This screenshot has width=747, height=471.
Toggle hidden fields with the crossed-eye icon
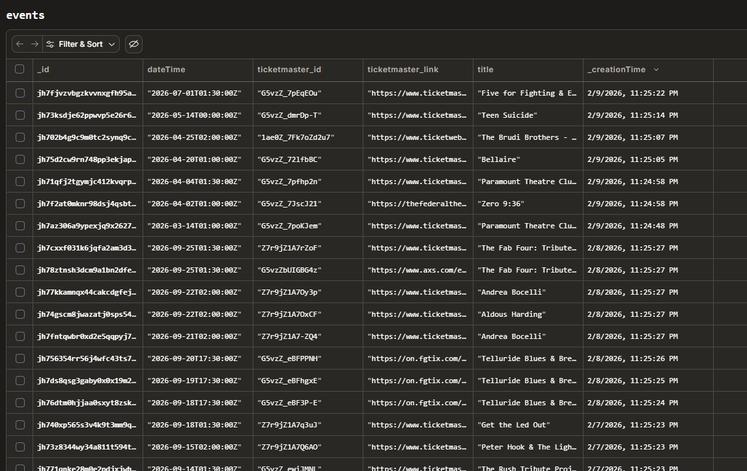pos(134,44)
